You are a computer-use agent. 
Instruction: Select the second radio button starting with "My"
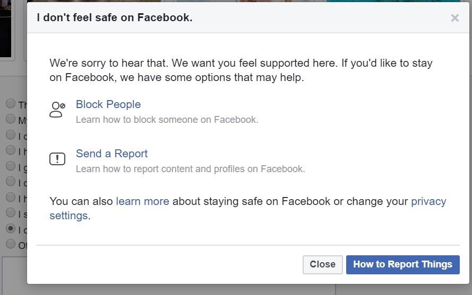coord(11,119)
